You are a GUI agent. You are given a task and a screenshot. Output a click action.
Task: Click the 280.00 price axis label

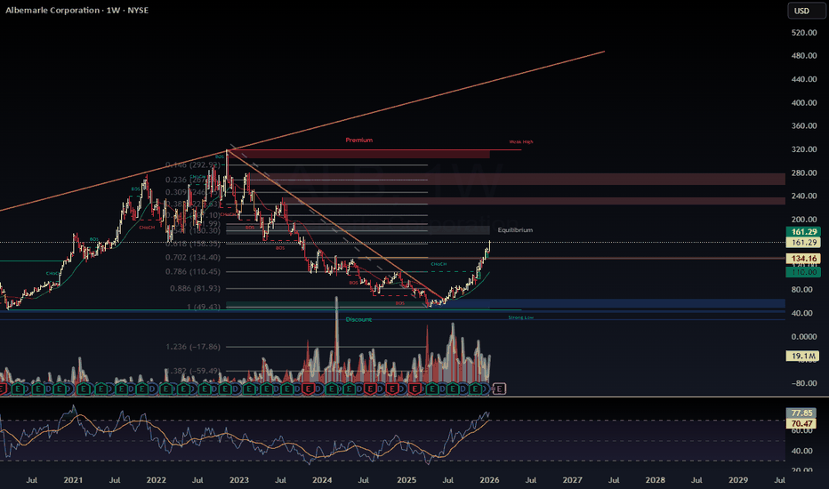(804, 172)
